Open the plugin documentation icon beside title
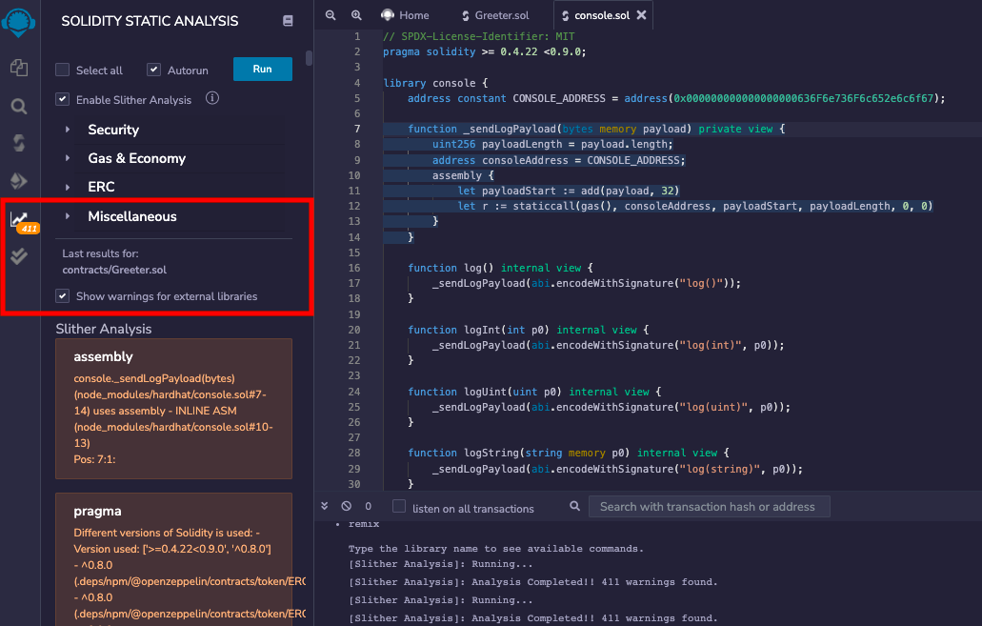 pyautogui.click(x=288, y=21)
